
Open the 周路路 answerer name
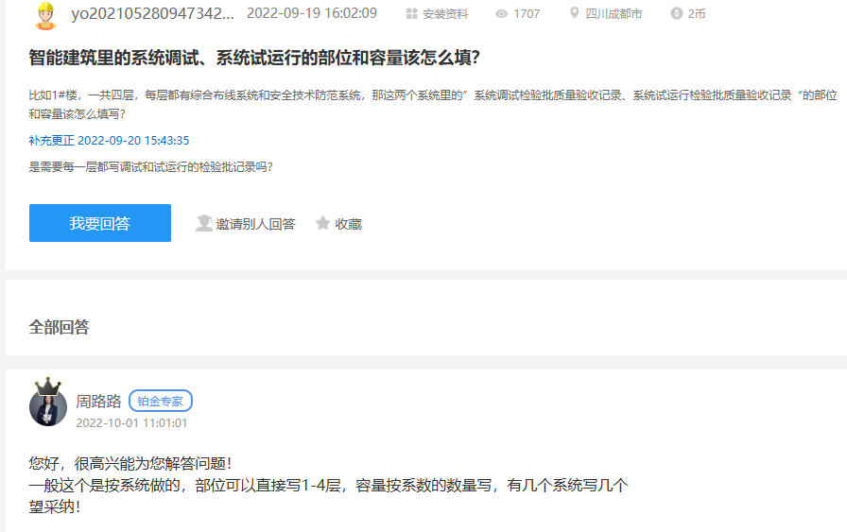[98, 401]
